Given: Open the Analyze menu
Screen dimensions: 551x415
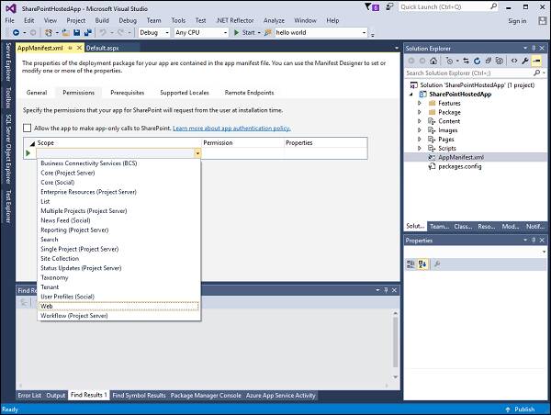Looking at the screenshot, I should click(x=274, y=19).
